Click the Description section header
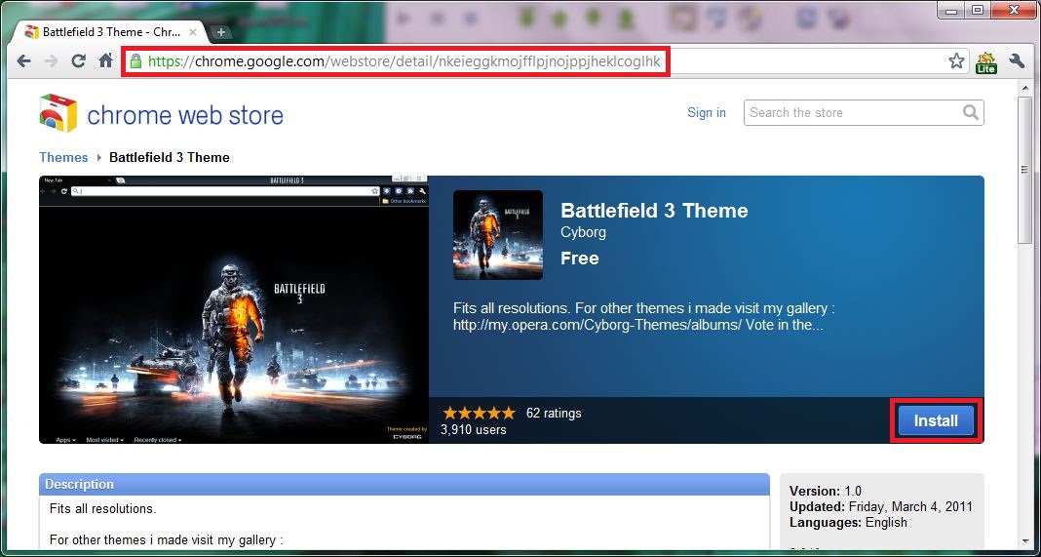Screen dimensions: 1041x557 pyautogui.click(x=405, y=484)
